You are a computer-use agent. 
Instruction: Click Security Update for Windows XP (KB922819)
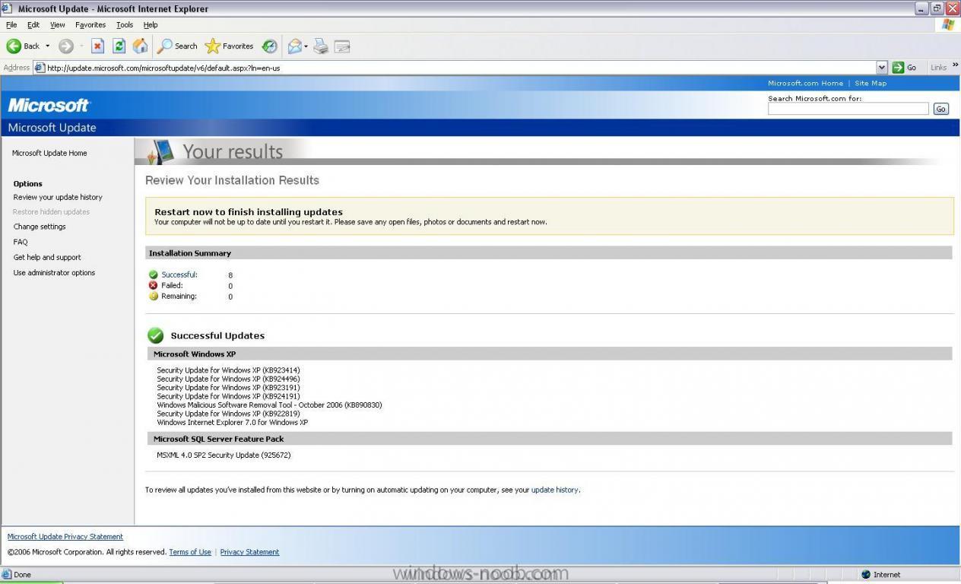pos(229,414)
